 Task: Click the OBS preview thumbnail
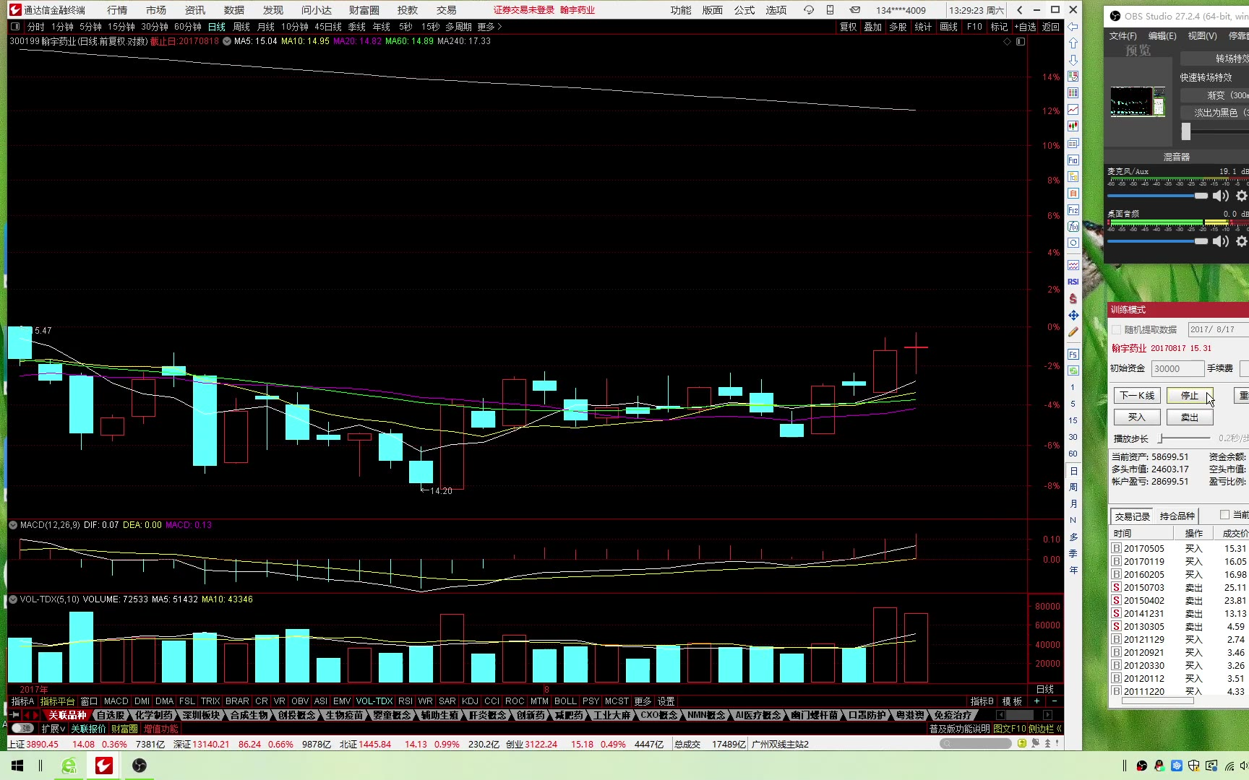(1138, 102)
